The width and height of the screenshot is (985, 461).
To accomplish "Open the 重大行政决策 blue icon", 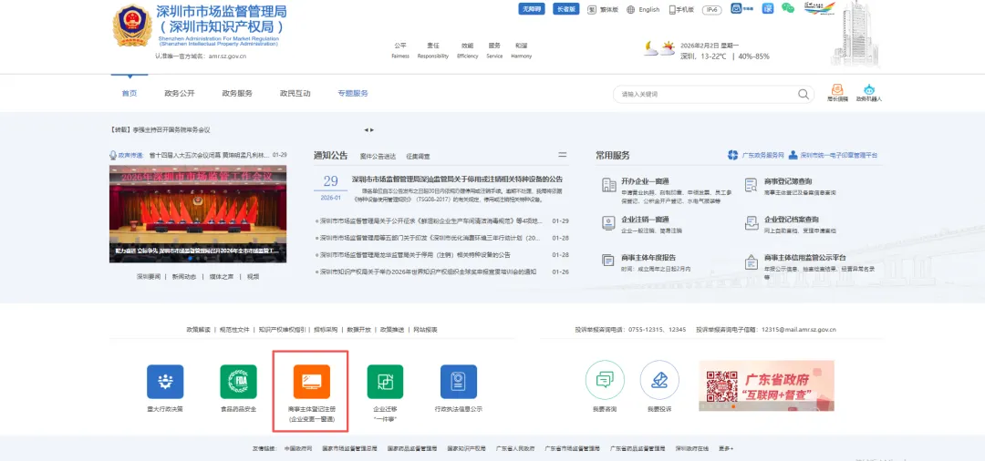I will (x=165, y=382).
